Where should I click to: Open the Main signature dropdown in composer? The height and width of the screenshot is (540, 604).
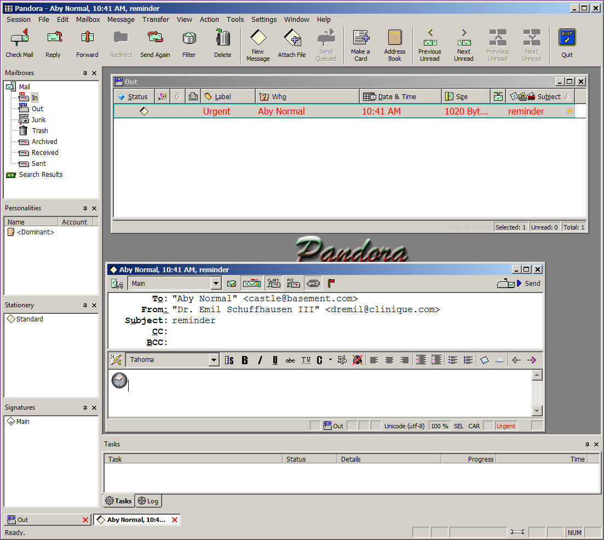(x=216, y=284)
